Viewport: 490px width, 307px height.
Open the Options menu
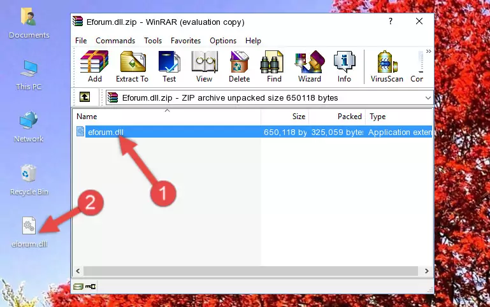pos(223,41)
